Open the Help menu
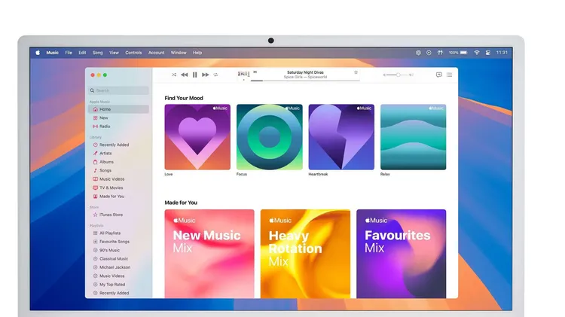565x317 pixels. tap(197, 53)
